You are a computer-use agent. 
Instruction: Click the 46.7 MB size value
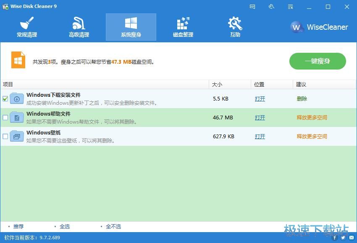[x=223, y=118]
